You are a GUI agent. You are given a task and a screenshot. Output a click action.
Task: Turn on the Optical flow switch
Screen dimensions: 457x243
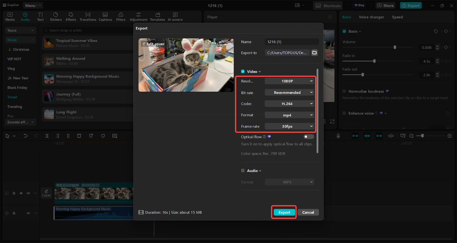309,137
